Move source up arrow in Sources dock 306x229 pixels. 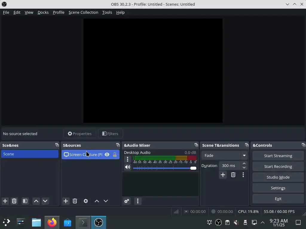97,201
